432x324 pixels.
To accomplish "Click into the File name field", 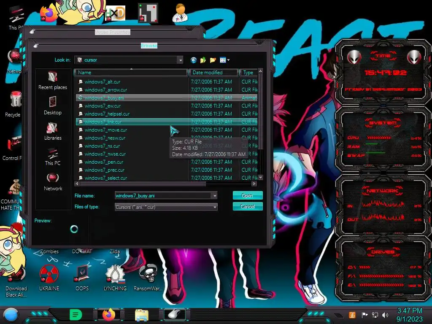I will pos(163,196).
